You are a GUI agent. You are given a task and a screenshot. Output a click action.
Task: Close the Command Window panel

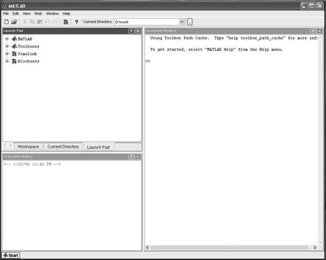click(x=320, y=31)
